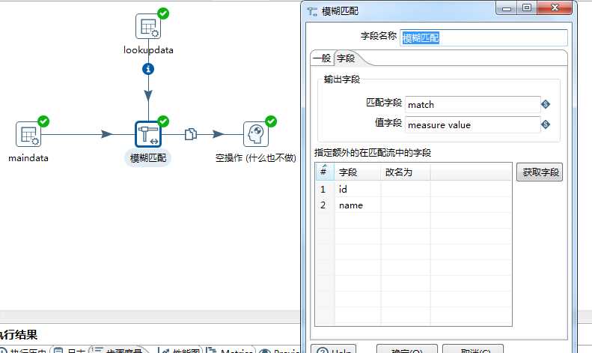Select the maindata step icon
Image resolution: width=592 pixels, height=353 pixels.
28,134
